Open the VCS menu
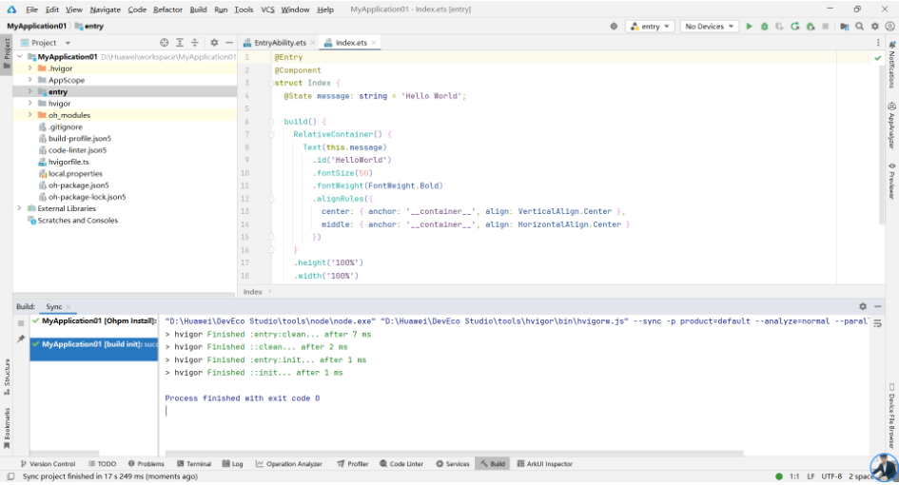 coord(267,10)
